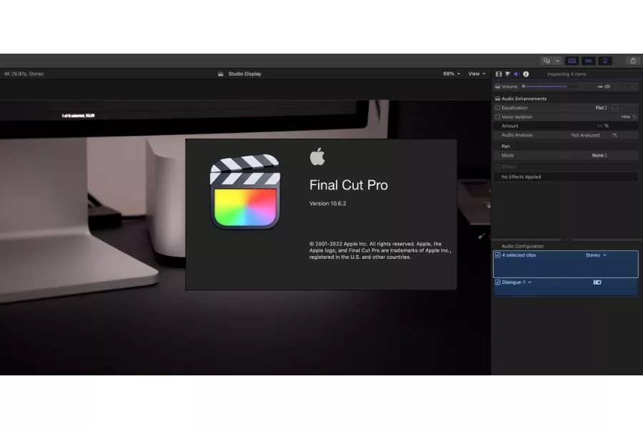This screenshot has height=429, width=643.
Task: Click the Inspecting 4 items label
Action: [567, 74]
